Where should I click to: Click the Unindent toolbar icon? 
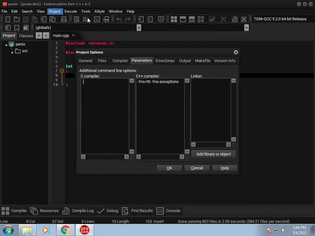coord(150,19)
